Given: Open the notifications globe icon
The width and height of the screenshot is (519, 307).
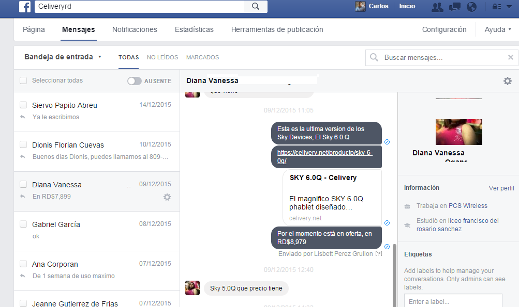Looking at the screenshot, I should tap(472, 7).
